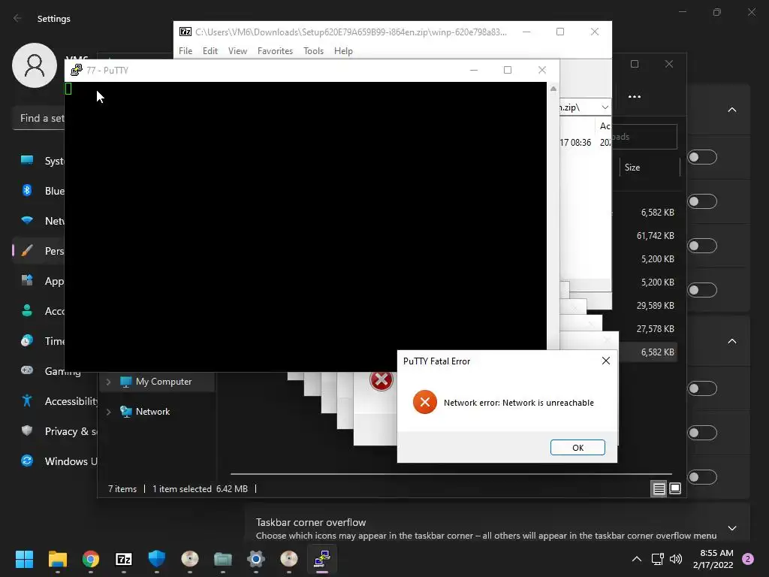Image resolution: width=769 pixels, height=577 pixels.
Task: Toggle the first switch in upper section
Action: coord(702,157)
